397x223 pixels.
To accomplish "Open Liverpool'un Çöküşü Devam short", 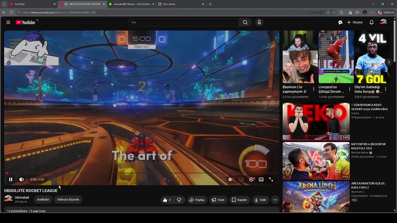I will pyautogui.click(x=336, y=57).
